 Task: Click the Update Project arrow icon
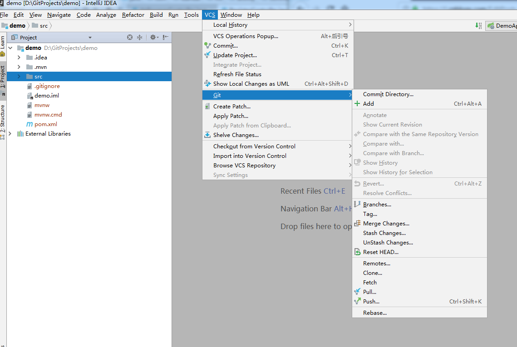pyautogui.click(x=207, y=55)
